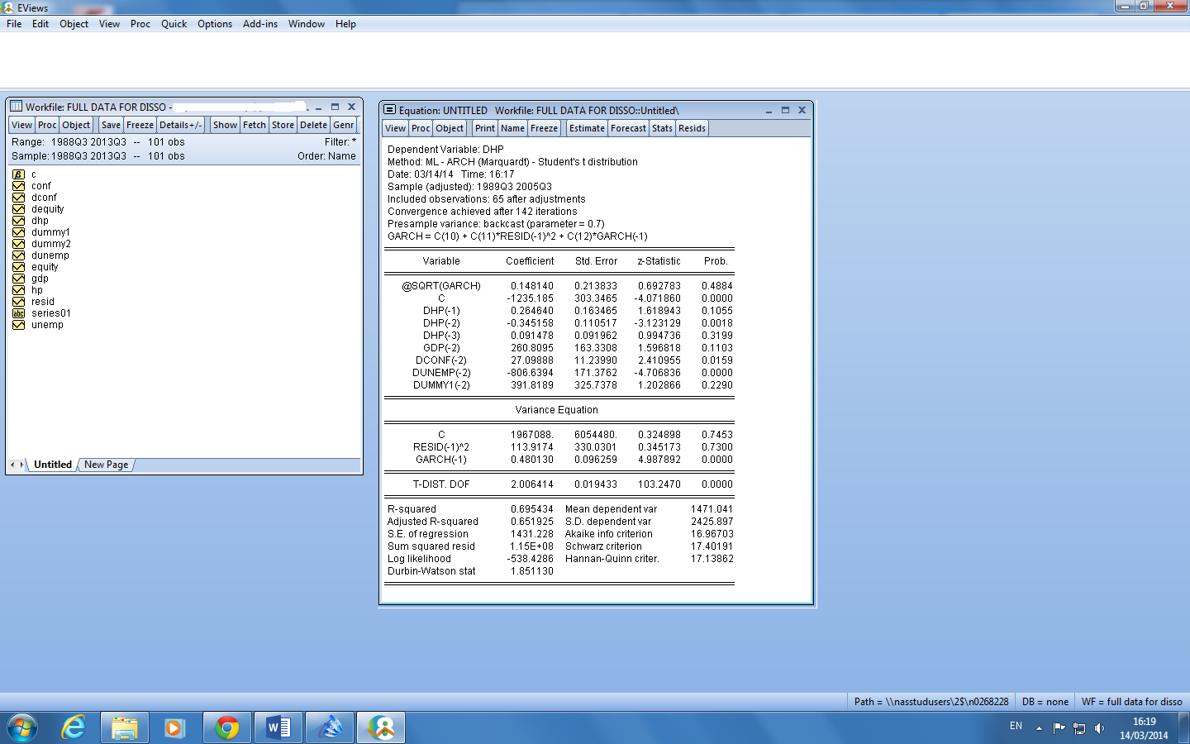Select the dequity series icon
Viewport: 1190px width, 744px height.
pyautogui.click(x=18, y=209)
